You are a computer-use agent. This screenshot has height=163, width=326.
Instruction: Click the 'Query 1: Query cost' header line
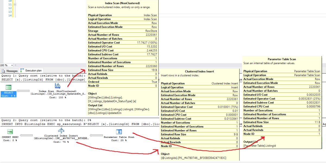click(x=43, y=76)
